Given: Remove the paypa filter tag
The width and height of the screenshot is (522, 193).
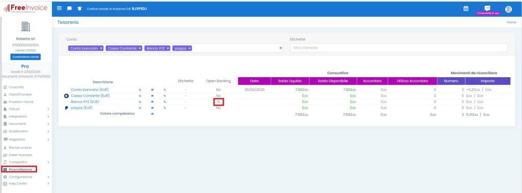Looking at the screenshot, I should coord(190,48).
